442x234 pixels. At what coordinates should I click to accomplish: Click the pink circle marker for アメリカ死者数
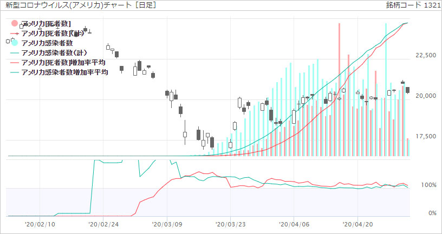[15, 23]
